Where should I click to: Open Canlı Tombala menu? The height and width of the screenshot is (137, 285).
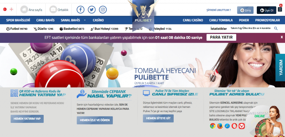point(221,20)
